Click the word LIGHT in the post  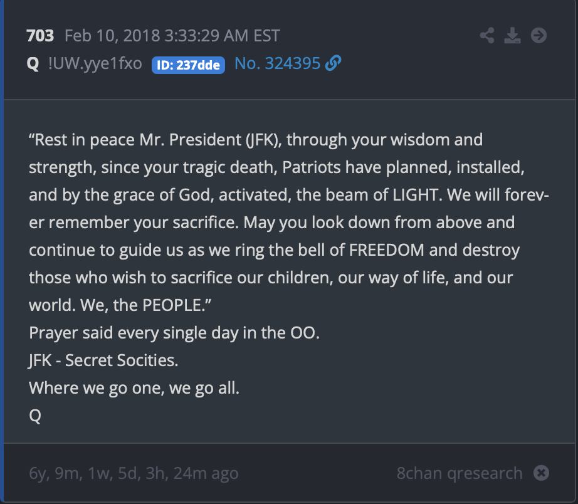416,195
